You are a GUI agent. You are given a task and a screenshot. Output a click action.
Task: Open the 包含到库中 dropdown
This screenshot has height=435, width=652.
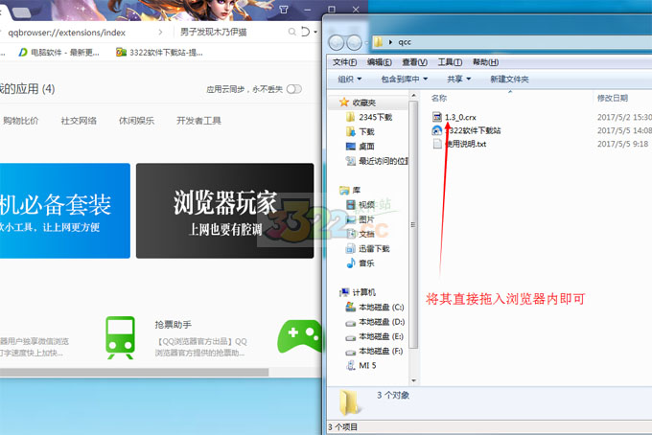[405, 79]
